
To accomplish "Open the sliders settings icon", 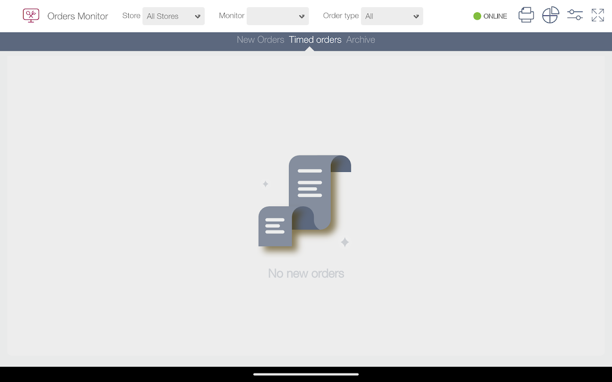I will coord(575,15).
